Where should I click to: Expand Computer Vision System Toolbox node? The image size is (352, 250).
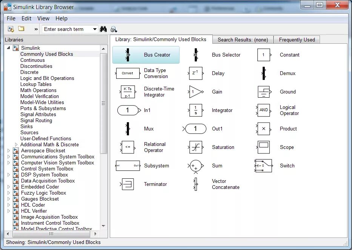(x=9, y=163)
